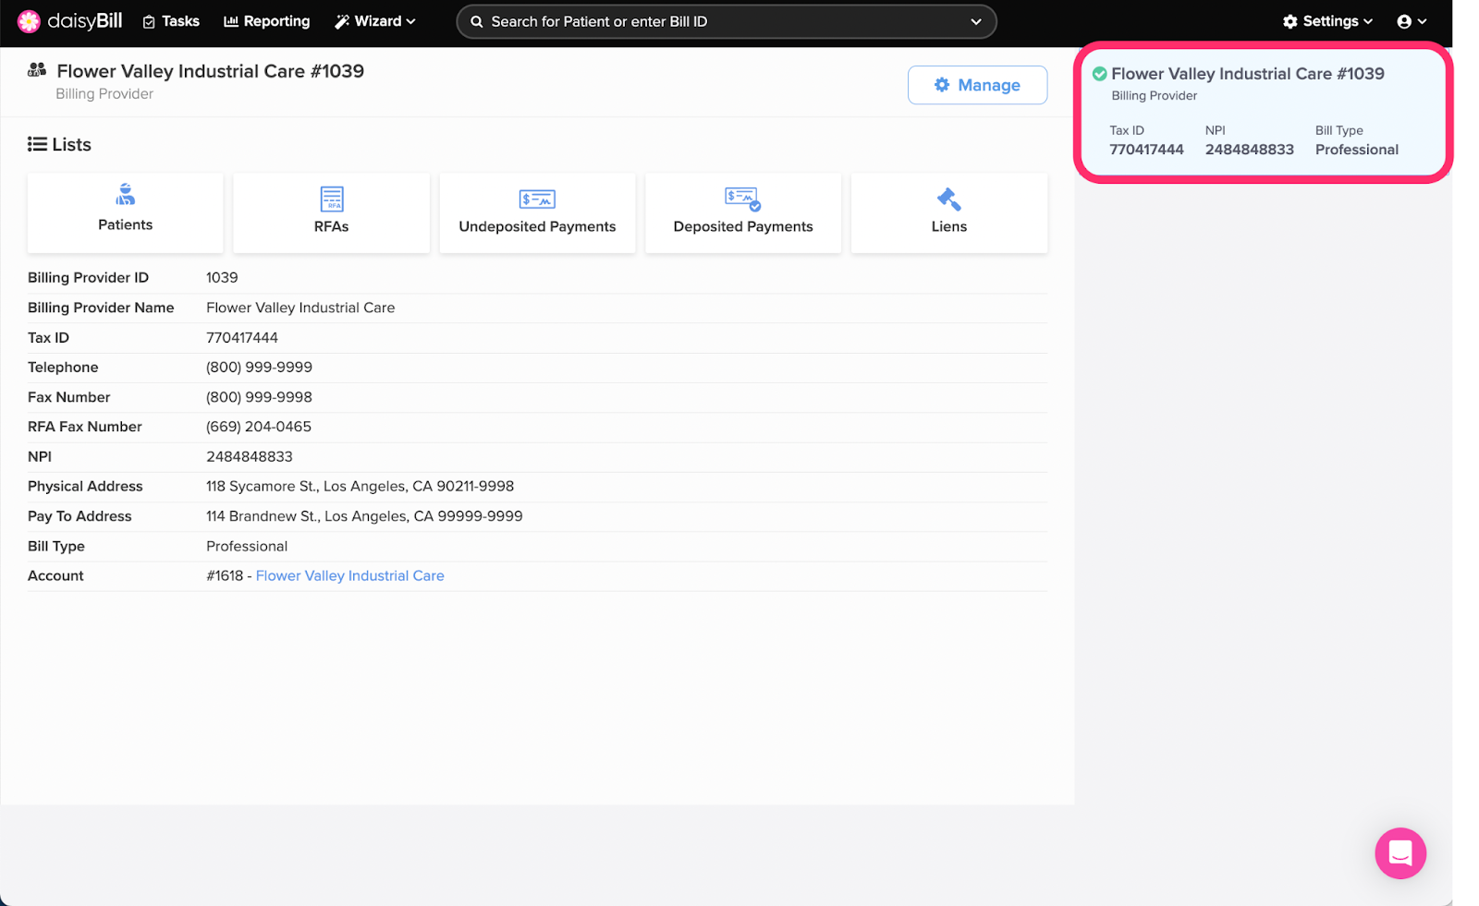Image resolution: width=1479 pixels, height=906 pixels.
Task: Expand the Wizard dropdown menu
Action: 375,21
